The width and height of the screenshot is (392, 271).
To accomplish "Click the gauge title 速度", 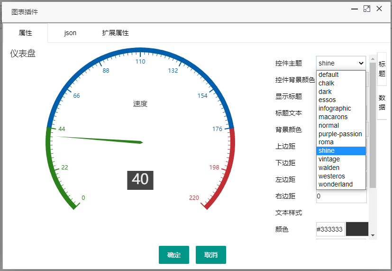I will [140, 104].
